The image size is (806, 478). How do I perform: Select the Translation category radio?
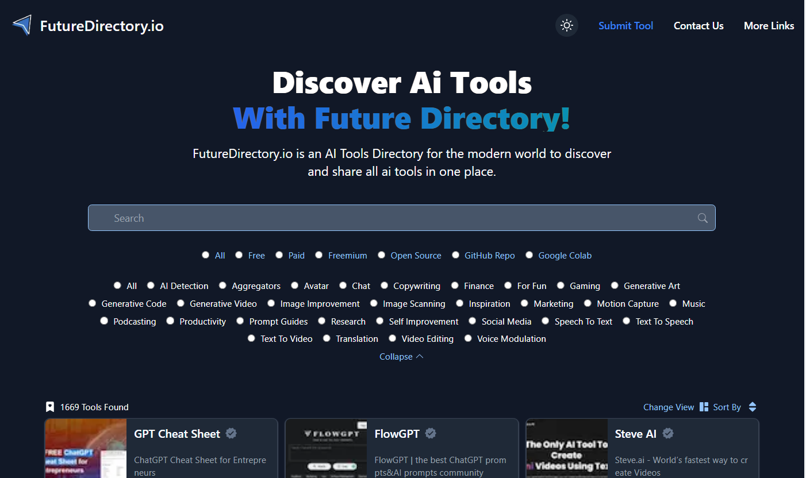327,338
